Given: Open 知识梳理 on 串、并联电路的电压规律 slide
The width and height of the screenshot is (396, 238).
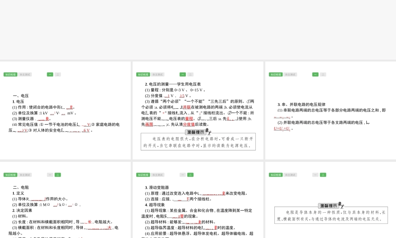Looking at the screenshot, I should [276, 75].
